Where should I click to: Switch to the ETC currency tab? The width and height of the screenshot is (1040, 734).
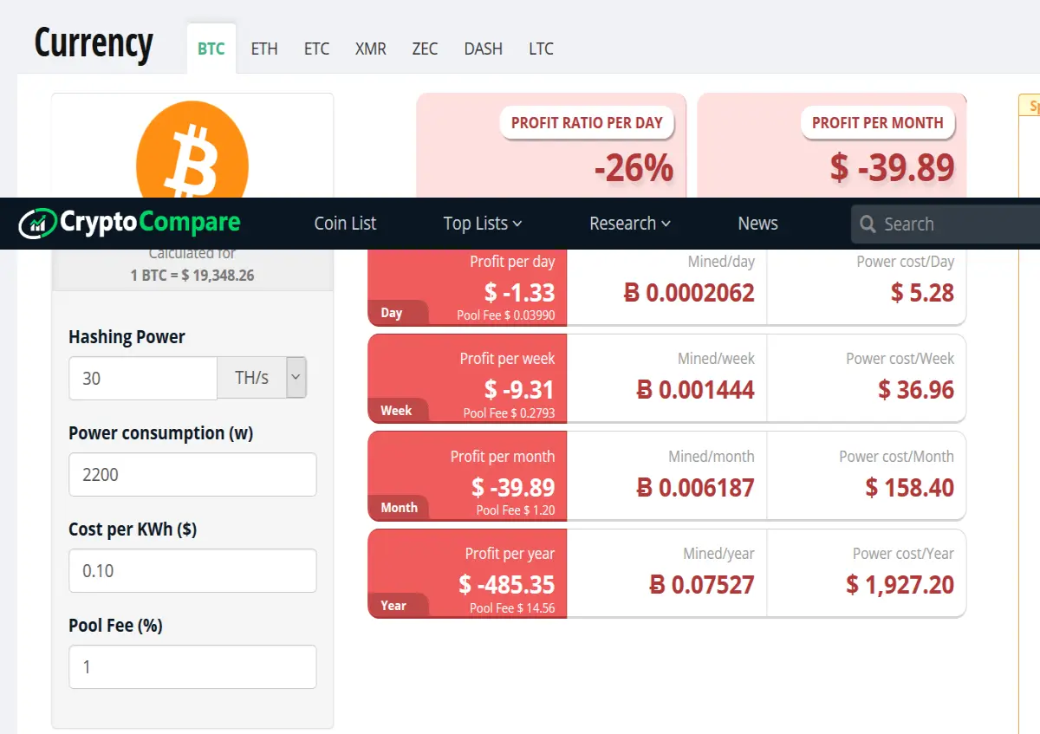[316, 49]
